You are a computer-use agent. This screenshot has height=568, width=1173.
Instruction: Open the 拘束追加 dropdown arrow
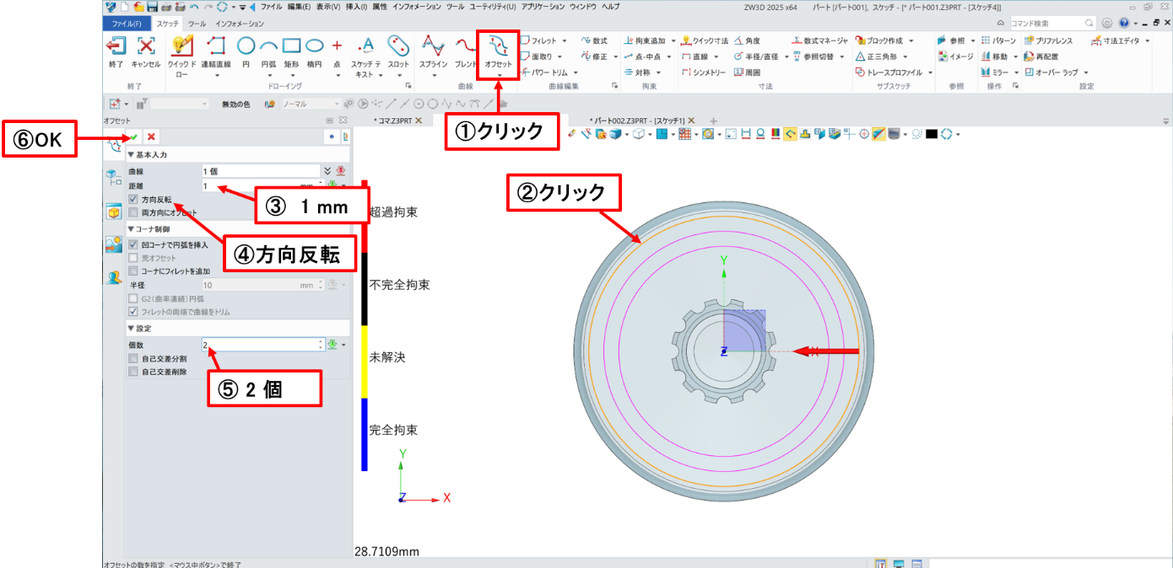[x=673, y=40]
